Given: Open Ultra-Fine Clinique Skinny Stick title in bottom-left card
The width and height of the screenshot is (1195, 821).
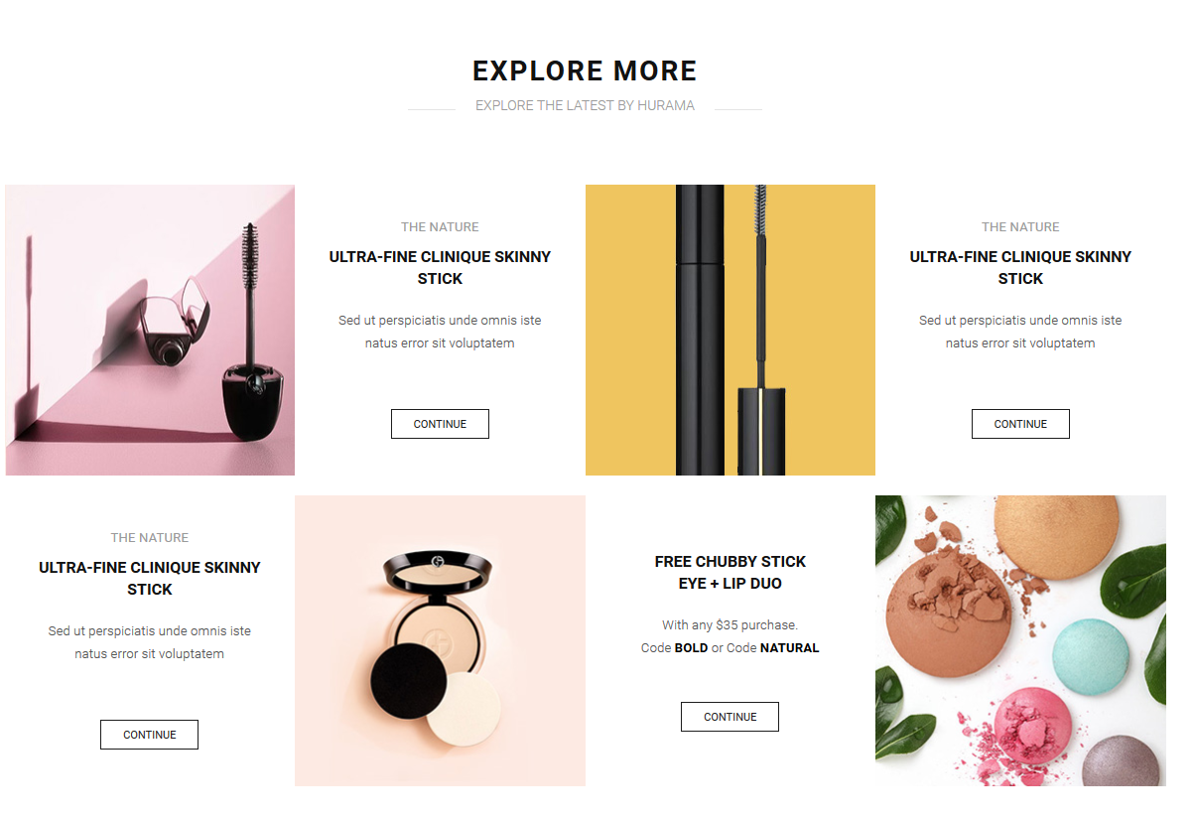Looking at the screenshot, I should (x=150, y=579).
